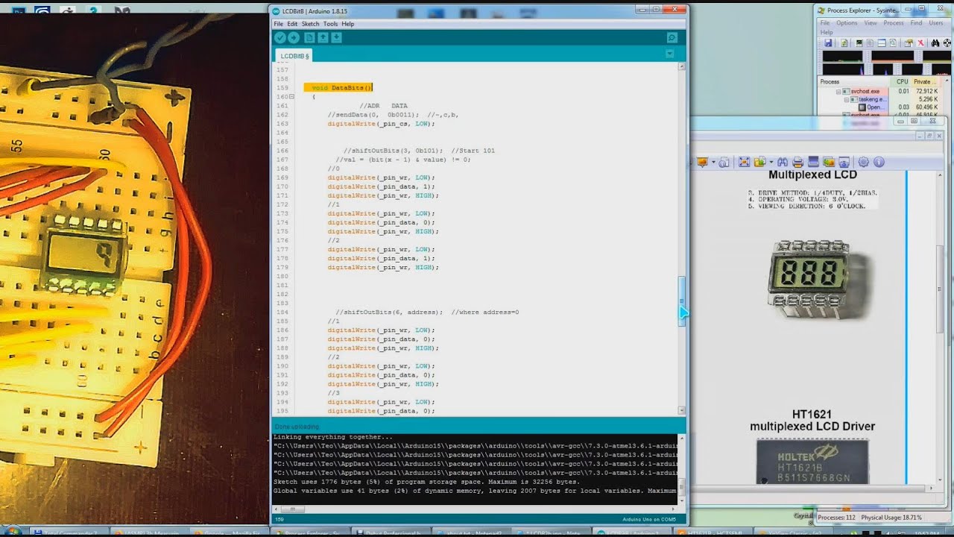Image resolution: width=954 pixels, height=537 pixels.
Task: Click the Verify checkmark button in Arduino
Action: [279, 37]
